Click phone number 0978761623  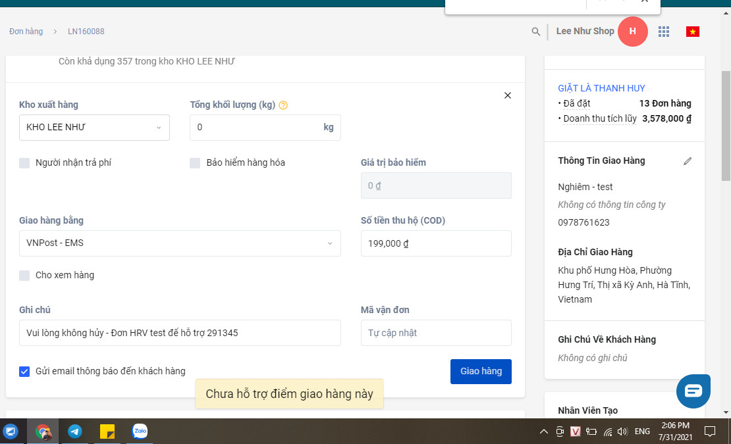coord(583,222)
